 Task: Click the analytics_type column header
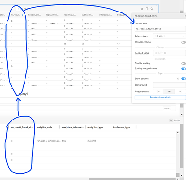95,127
